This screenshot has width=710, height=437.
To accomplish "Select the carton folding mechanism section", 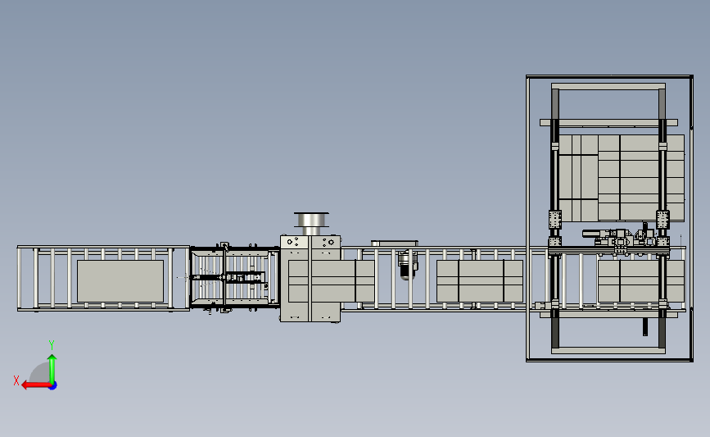I will pos(234,278).
